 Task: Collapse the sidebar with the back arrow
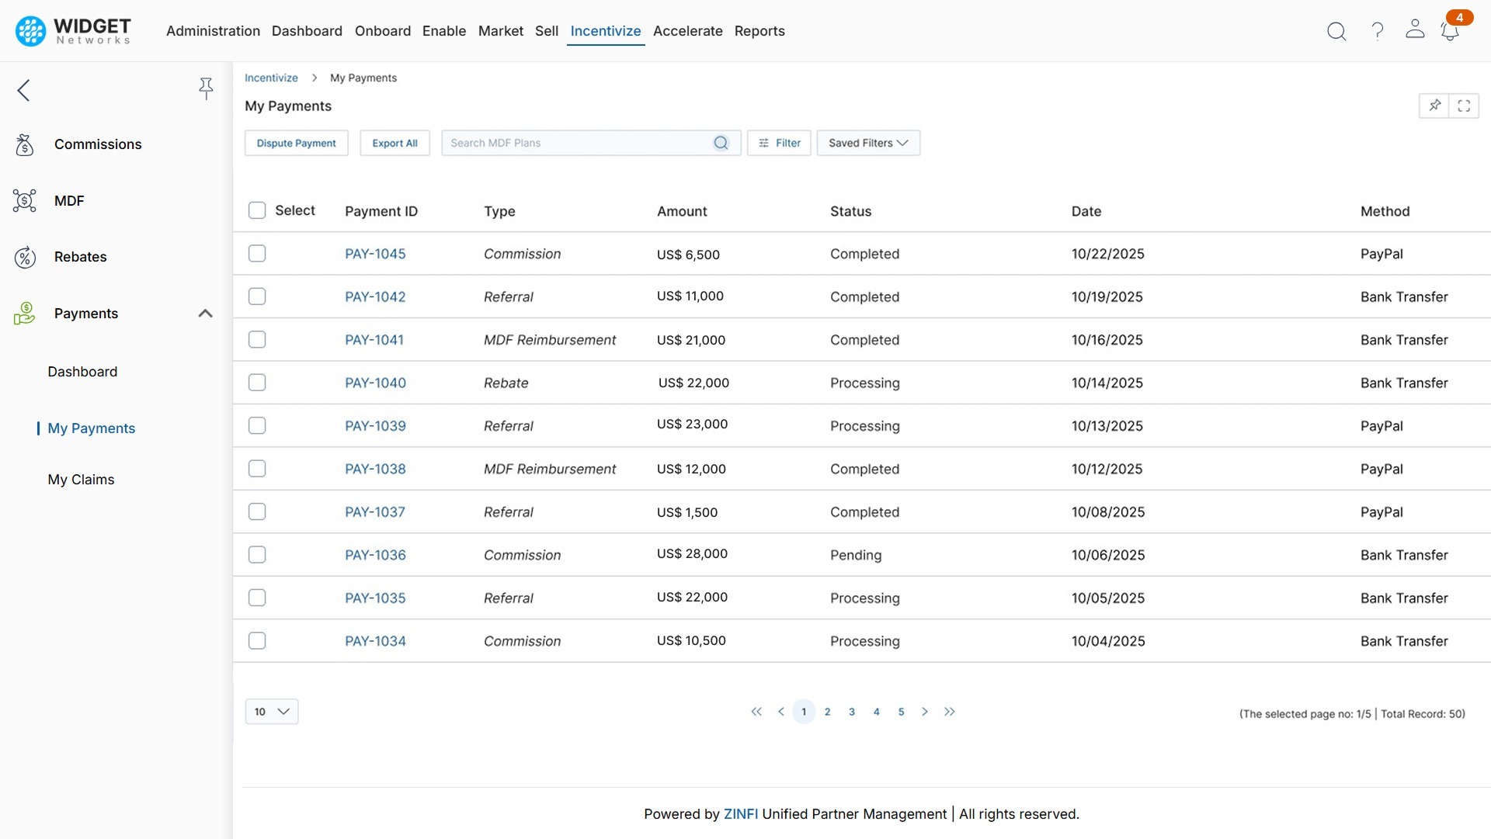click(x=23, y=89)
